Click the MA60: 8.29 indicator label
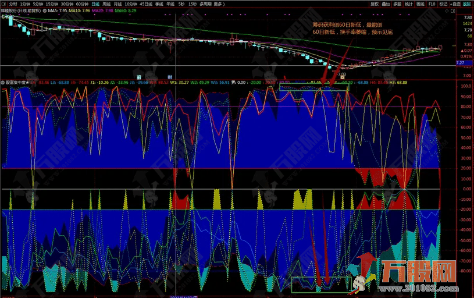The height and width of the screenshot is (298, 474). [126, 10]
